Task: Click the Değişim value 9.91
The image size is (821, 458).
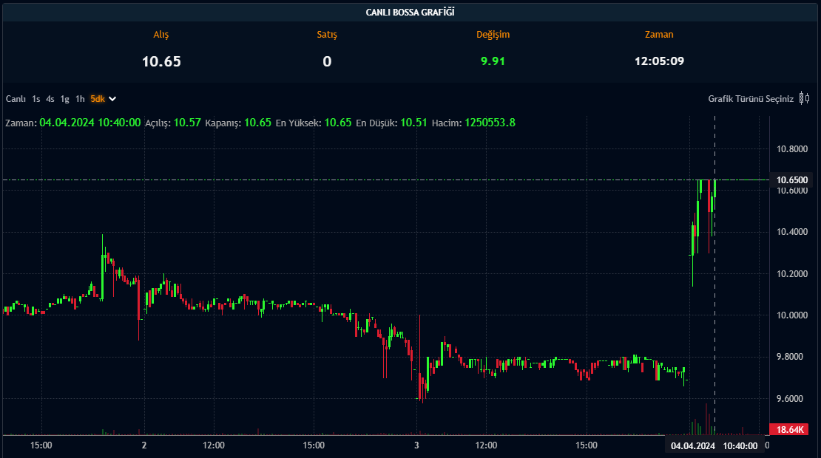Action: [x=493, y=61]
